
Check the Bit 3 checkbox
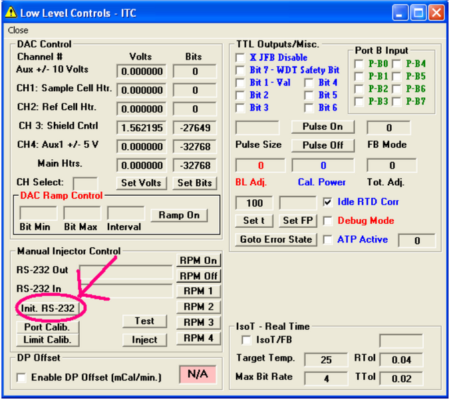[240, 107]
